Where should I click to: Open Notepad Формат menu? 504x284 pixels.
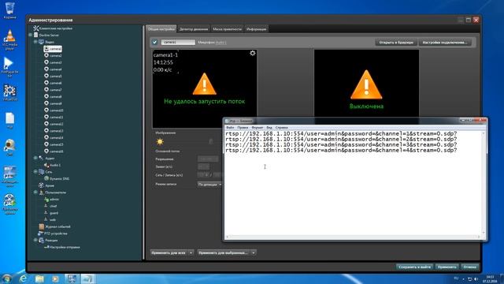(258, 128)
